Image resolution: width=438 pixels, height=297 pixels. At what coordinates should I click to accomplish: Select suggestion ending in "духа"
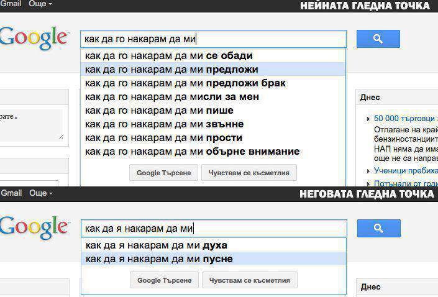[x=214, y=245]
